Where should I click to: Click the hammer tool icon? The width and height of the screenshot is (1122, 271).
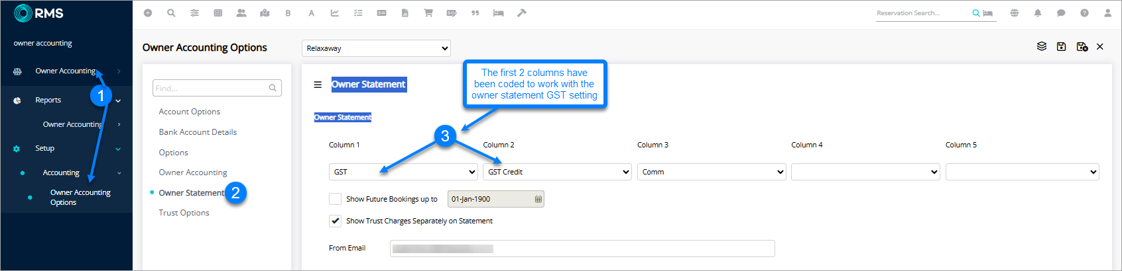(x=522, y=13)
